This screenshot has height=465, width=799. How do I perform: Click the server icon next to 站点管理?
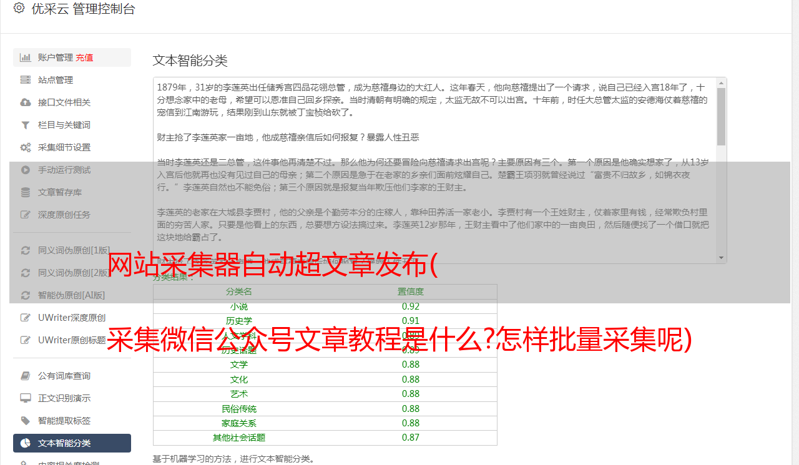coord(26,80)
